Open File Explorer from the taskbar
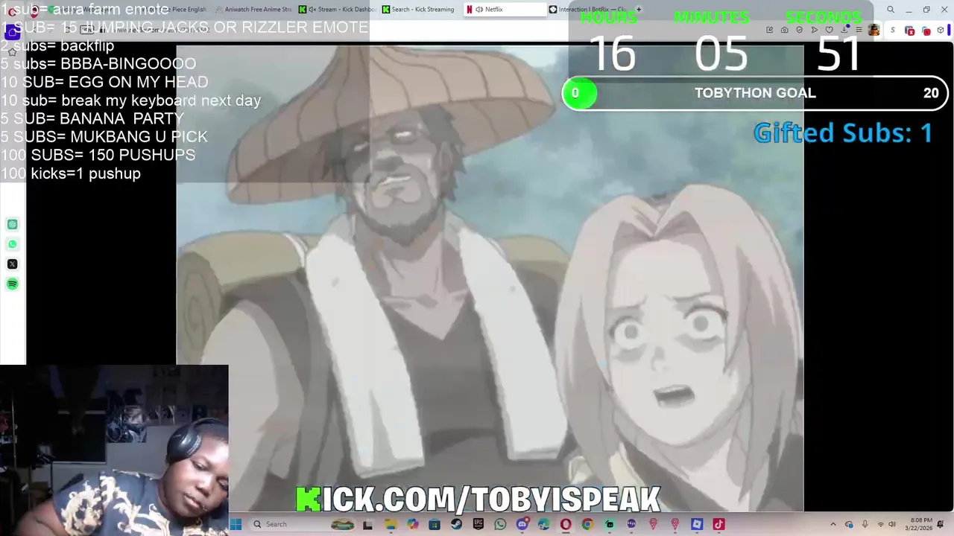Image resolution: width=954 pixels, height=536 pixels. [x=391, y=525]
